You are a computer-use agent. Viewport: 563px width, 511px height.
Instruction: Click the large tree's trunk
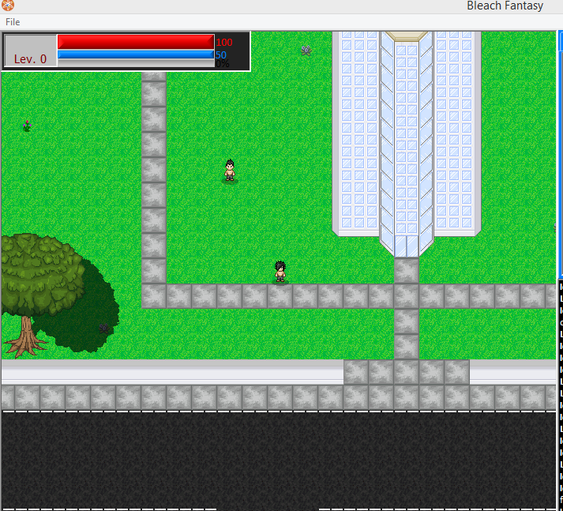(26, 336)
